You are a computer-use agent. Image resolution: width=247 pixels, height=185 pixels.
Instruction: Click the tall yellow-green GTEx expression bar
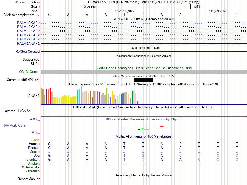107,96
